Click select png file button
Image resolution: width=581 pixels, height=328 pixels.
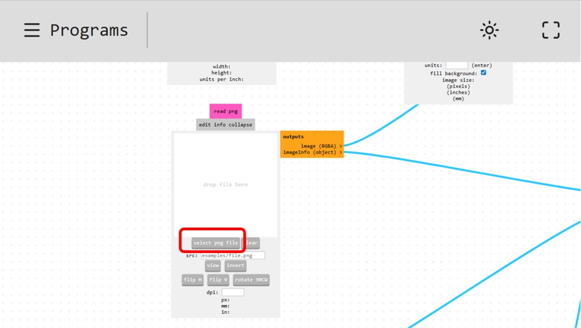click(216, 243)
